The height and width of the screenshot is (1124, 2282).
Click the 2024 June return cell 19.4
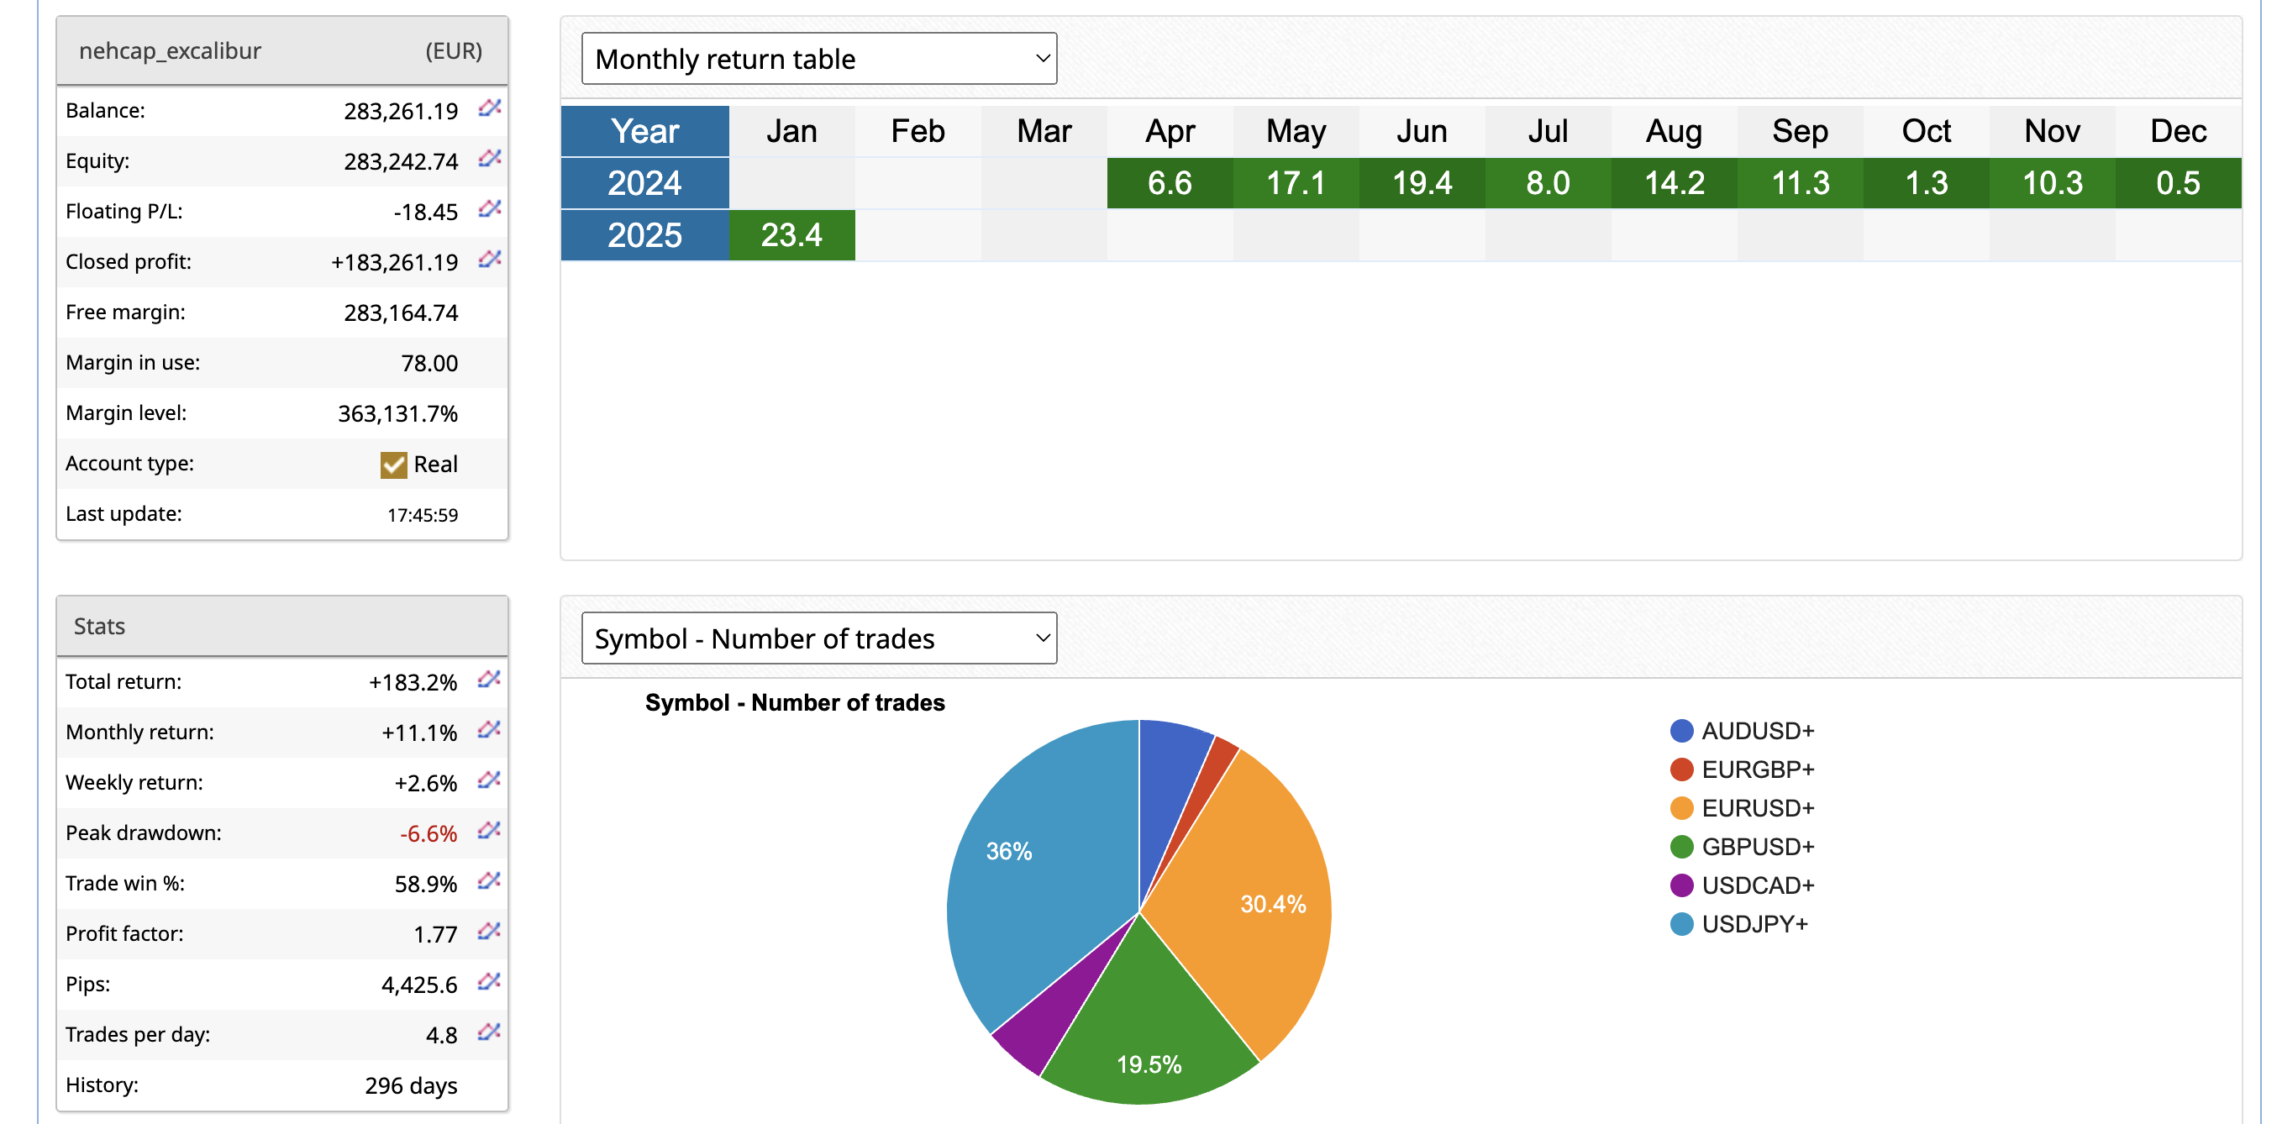(x=1421, y=183)
